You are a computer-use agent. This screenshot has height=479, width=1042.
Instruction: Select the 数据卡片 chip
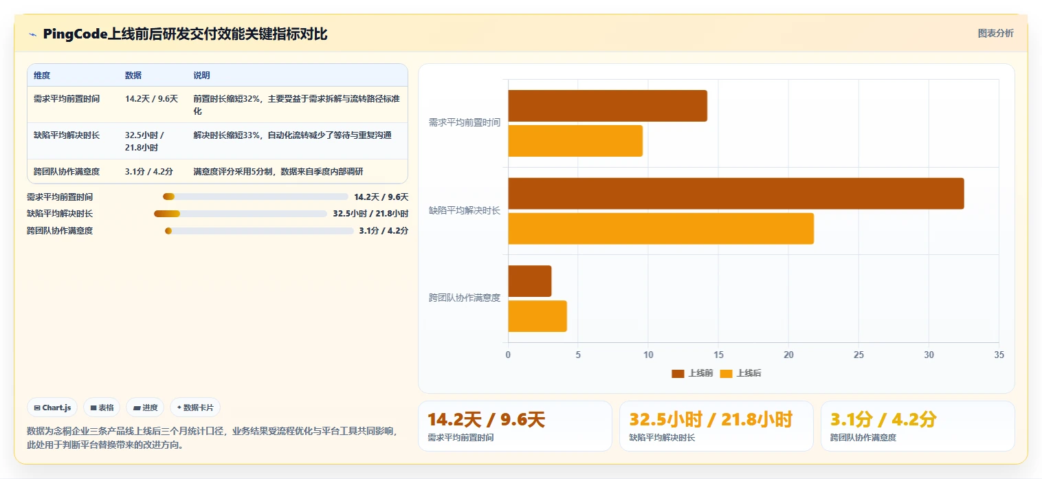pyautogui.click(x=195, y=408)
